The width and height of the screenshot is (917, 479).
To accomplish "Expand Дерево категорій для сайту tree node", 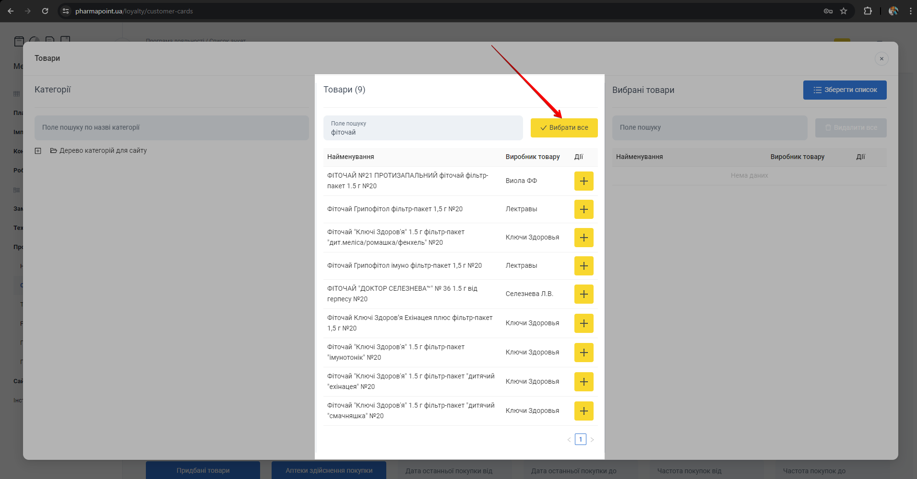I will [x=38, y=151].
